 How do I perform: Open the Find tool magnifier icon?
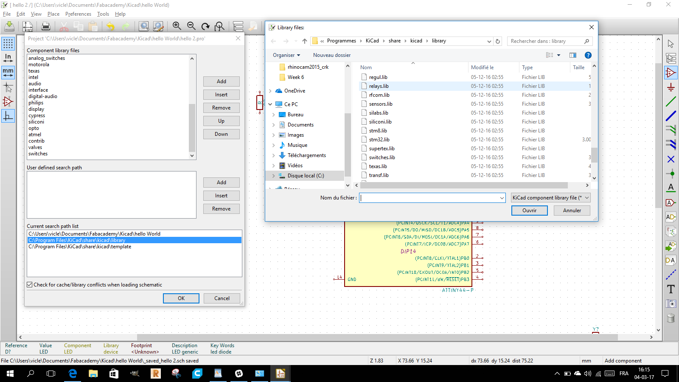(x=144, y=26)
